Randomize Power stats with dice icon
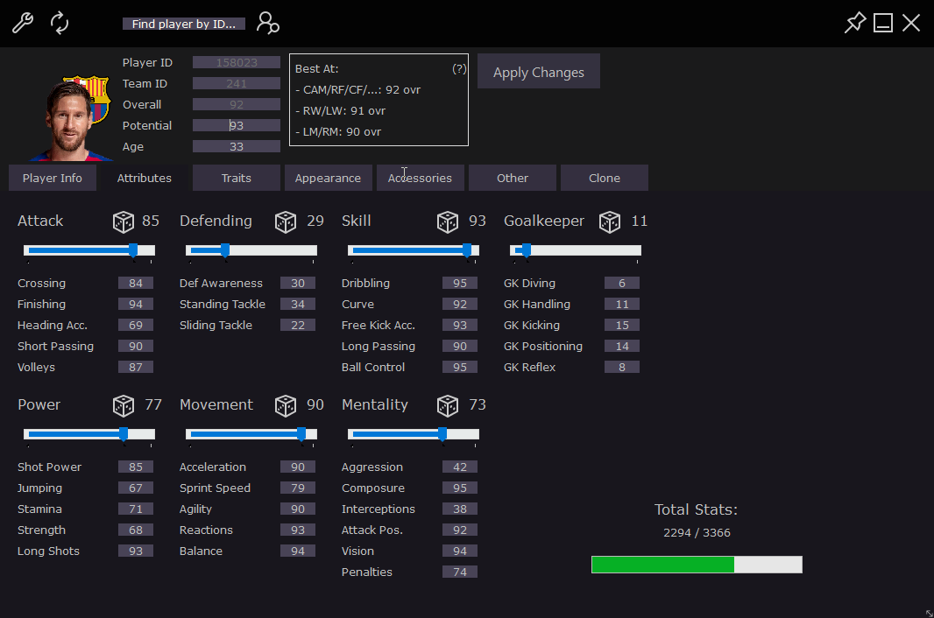 pyautogui.click(x=124, y=405)
